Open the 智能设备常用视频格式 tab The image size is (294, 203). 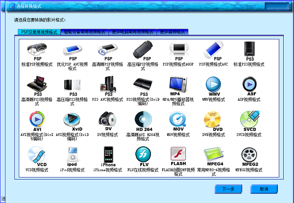[85, 32]
